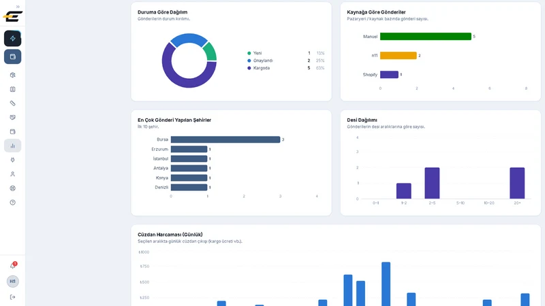Click the 'Desi Dağılımı' title
Screen dimensions: 545x306
tap(362, 120)
